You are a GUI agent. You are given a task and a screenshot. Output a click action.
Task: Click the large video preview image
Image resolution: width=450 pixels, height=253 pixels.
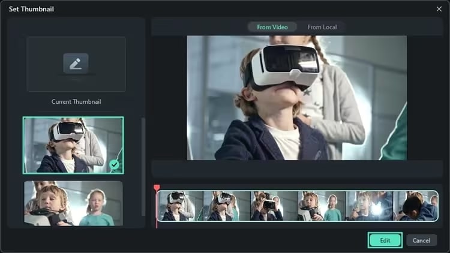pos(297,98)
